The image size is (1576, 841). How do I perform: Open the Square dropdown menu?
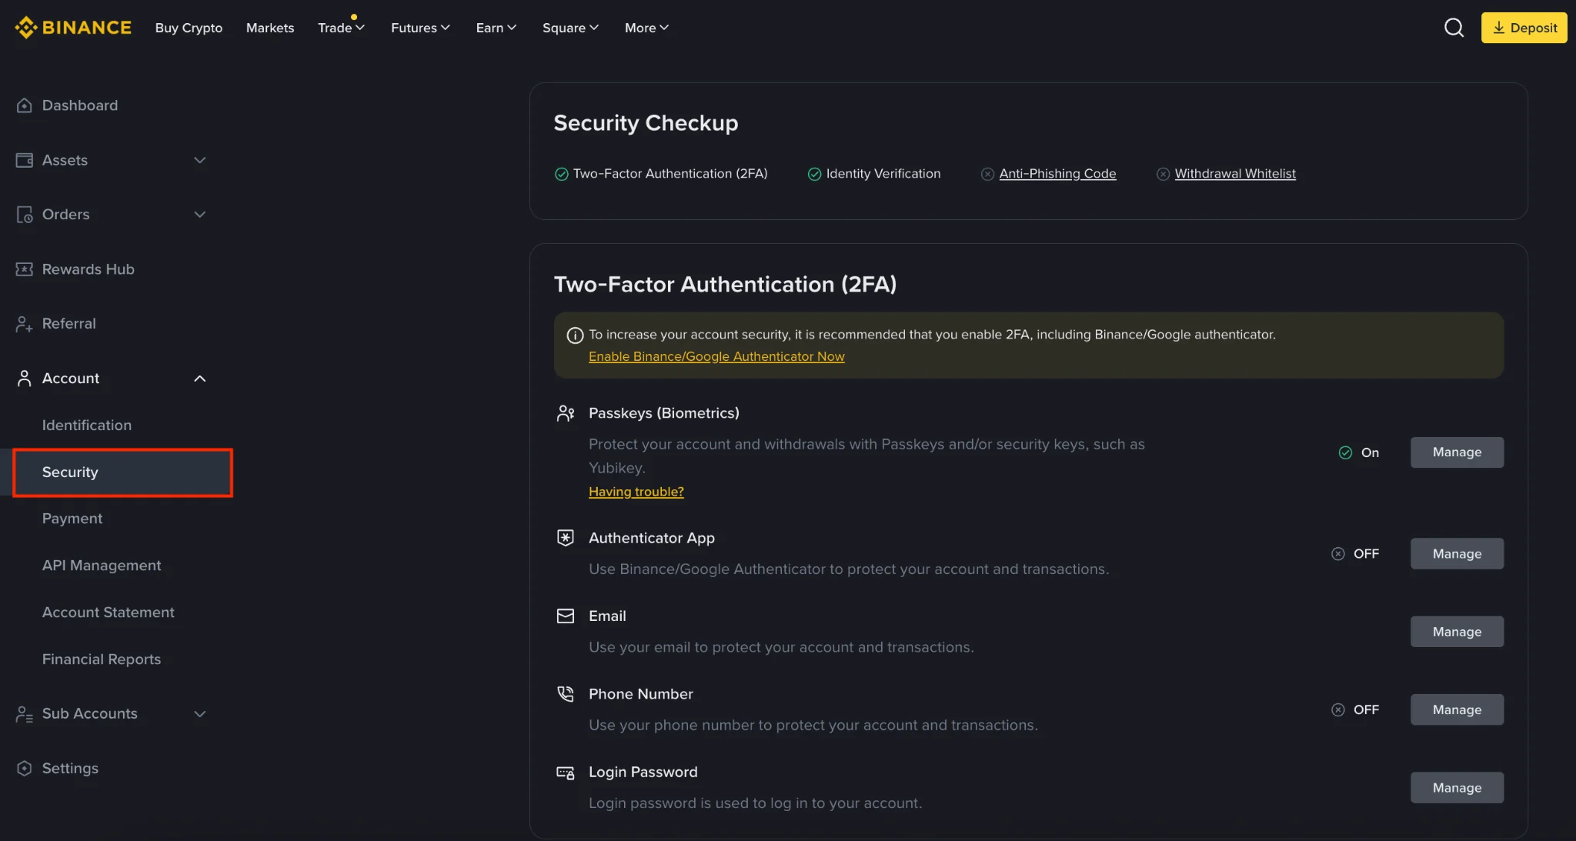coord(570,28)
